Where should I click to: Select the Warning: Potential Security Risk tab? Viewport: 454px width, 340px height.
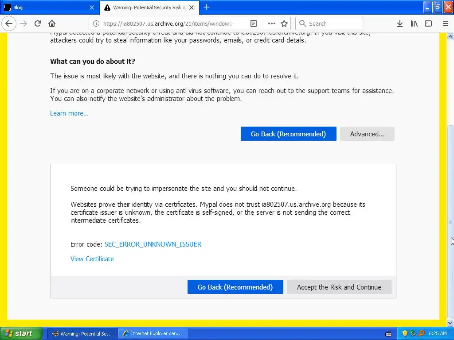(149, 8)
